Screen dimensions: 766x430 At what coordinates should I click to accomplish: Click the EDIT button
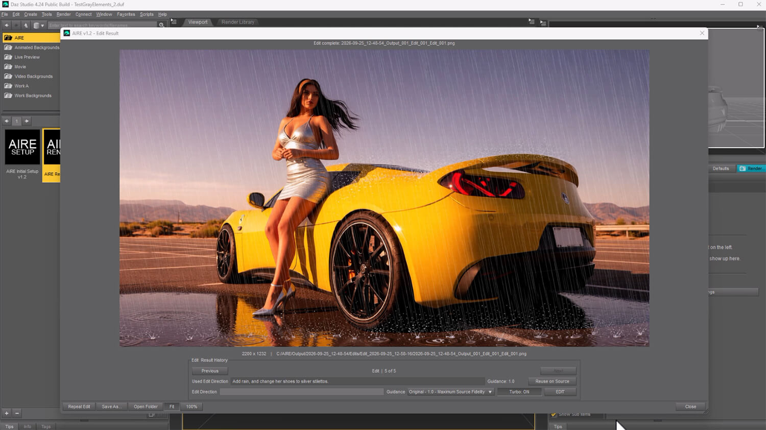pos(560,392)
